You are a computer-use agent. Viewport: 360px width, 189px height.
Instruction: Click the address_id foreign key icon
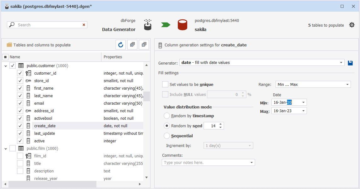tap(28, 111)
